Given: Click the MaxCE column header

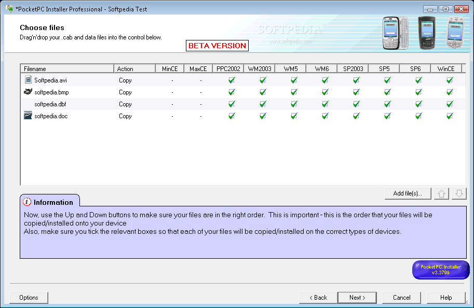Looking at the screenshot, I should coord(198,69).
